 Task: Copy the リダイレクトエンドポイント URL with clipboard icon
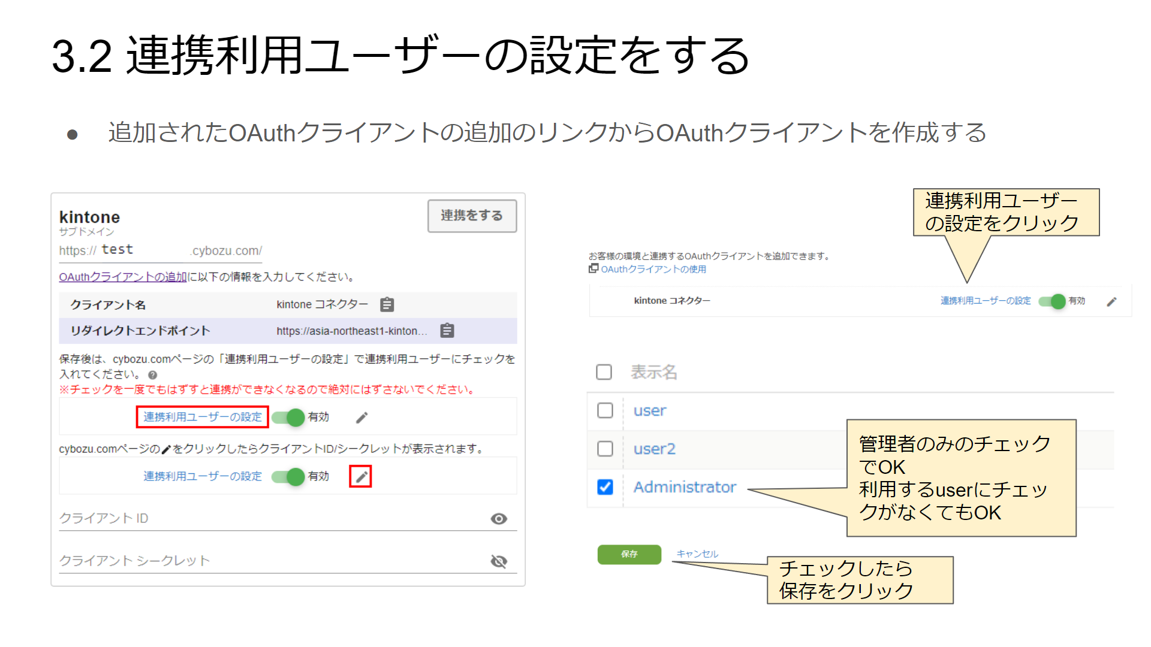(447, 331)
